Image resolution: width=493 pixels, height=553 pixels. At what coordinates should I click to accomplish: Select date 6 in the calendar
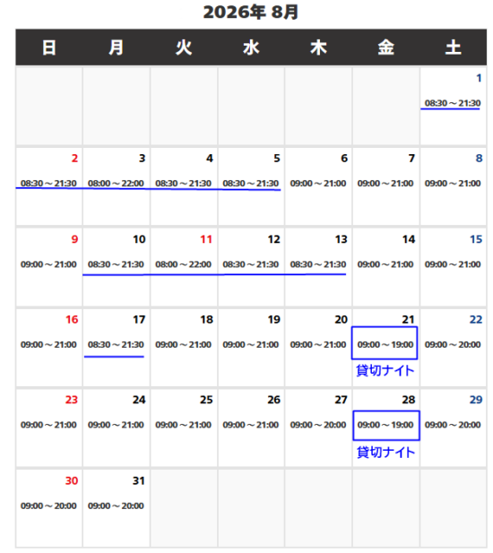344,159
